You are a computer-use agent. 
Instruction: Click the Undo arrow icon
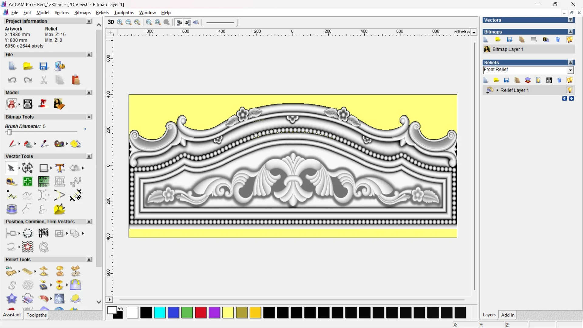[12, 80]
